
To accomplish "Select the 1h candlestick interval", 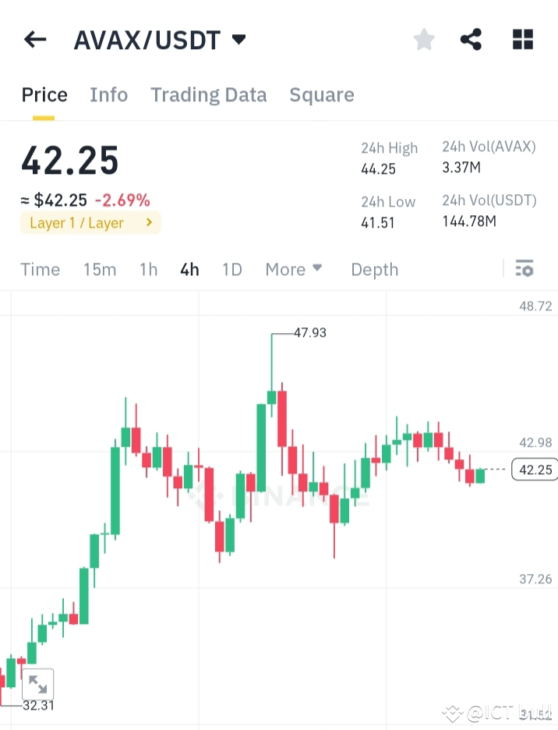I will [x=148, y=269].
